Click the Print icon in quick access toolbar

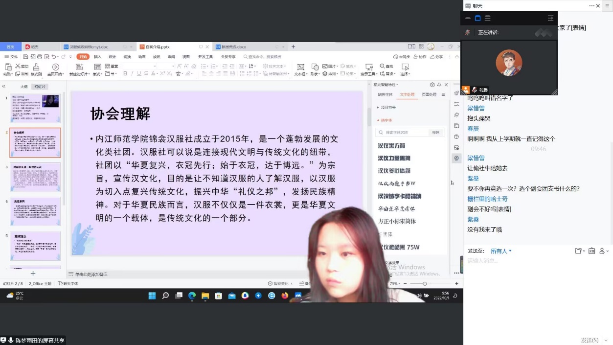pyautogui.click(x=39, y=57)
